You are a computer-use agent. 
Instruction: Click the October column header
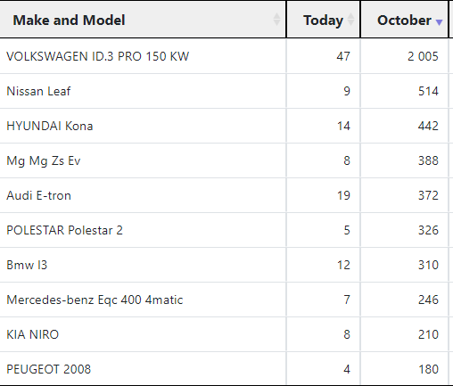point(405,20)
